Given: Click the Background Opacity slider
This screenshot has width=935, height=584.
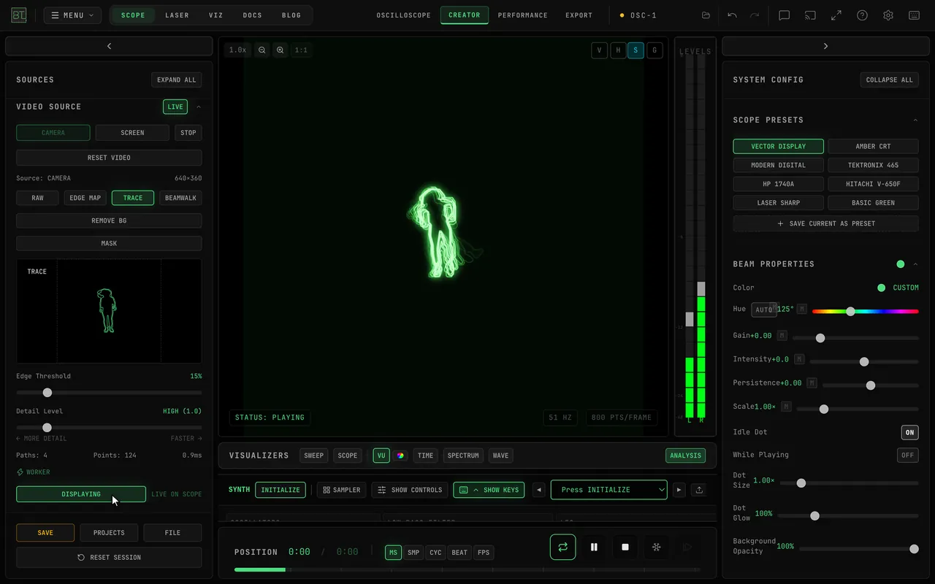Looking at the screenshot, I should click(x=860, y=549).
